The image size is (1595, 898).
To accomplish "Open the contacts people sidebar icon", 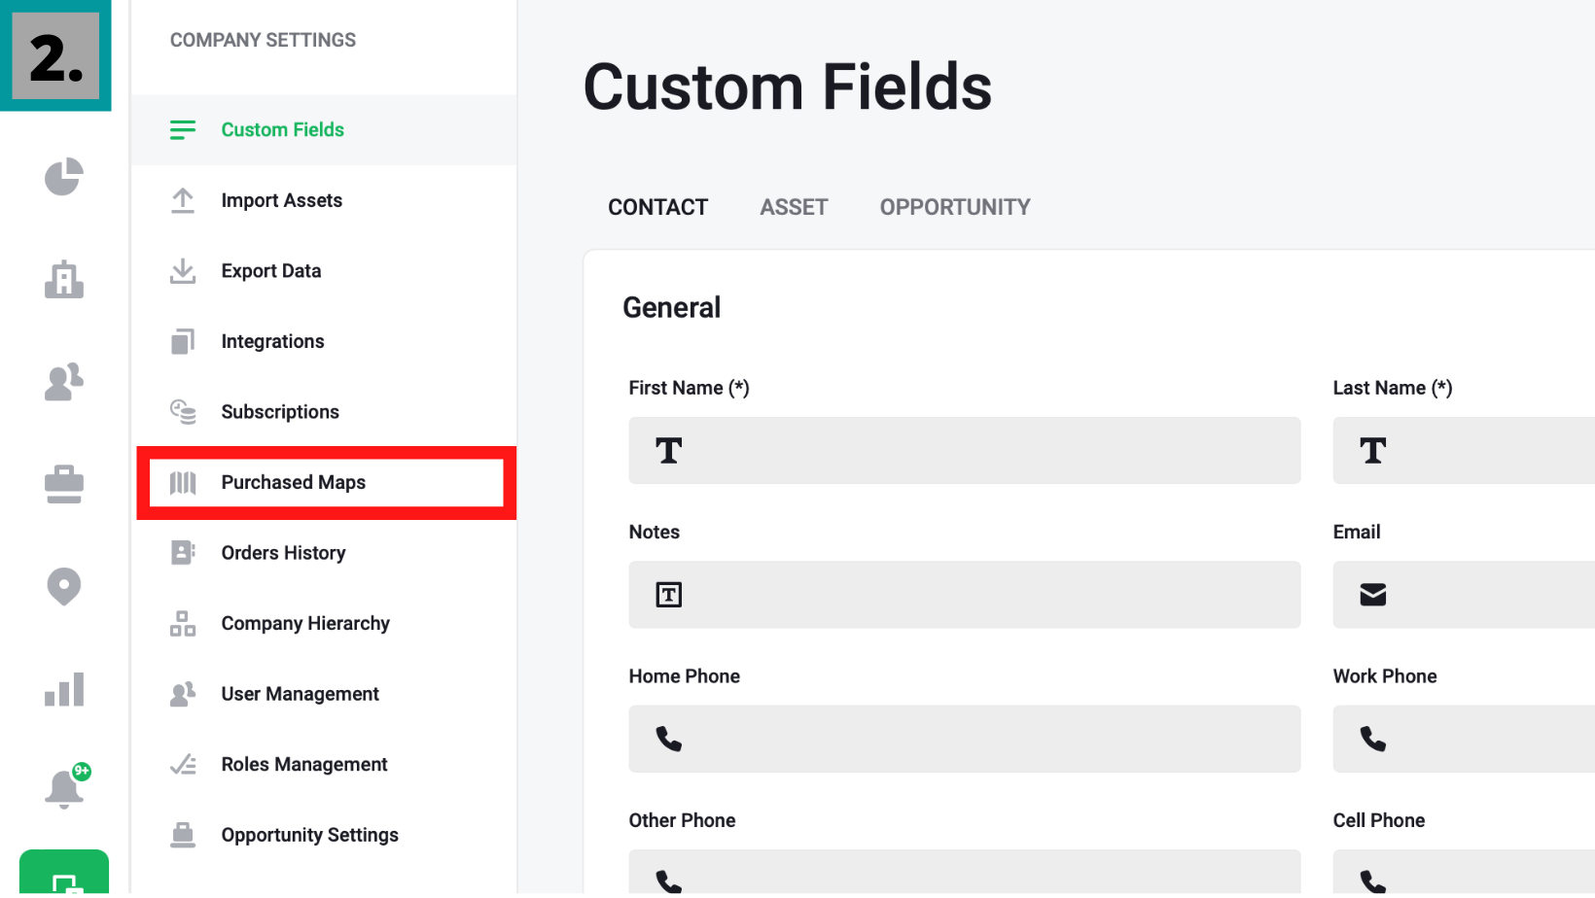I will click(x=64, y=382).
